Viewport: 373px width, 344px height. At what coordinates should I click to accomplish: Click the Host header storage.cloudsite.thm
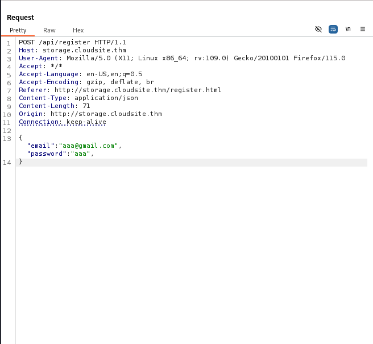pos(84,50)
